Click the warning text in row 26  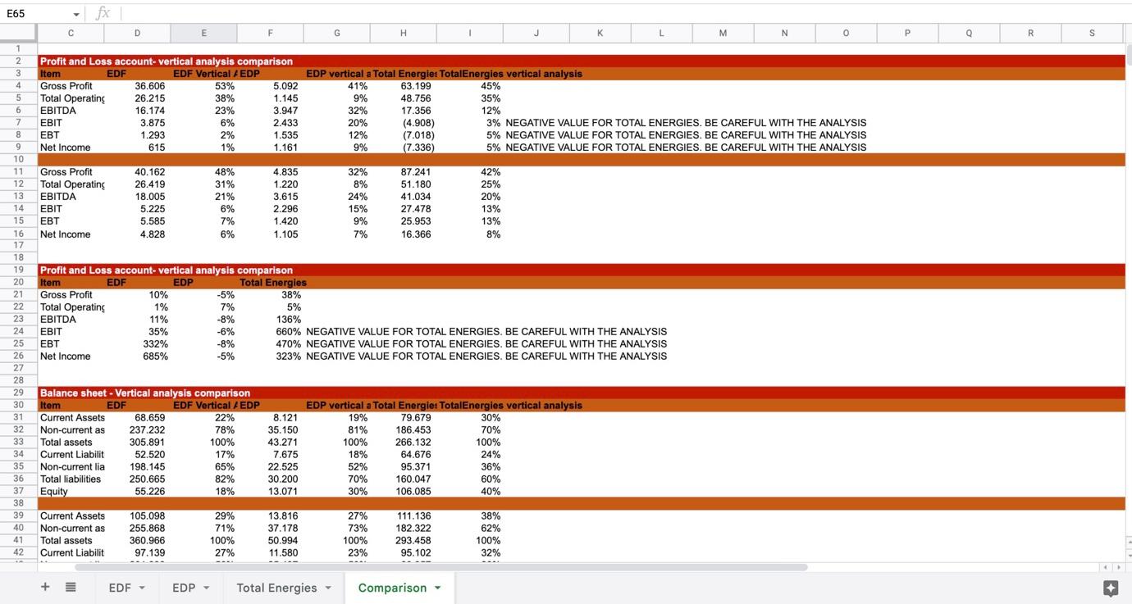click(x=486, y=356)
